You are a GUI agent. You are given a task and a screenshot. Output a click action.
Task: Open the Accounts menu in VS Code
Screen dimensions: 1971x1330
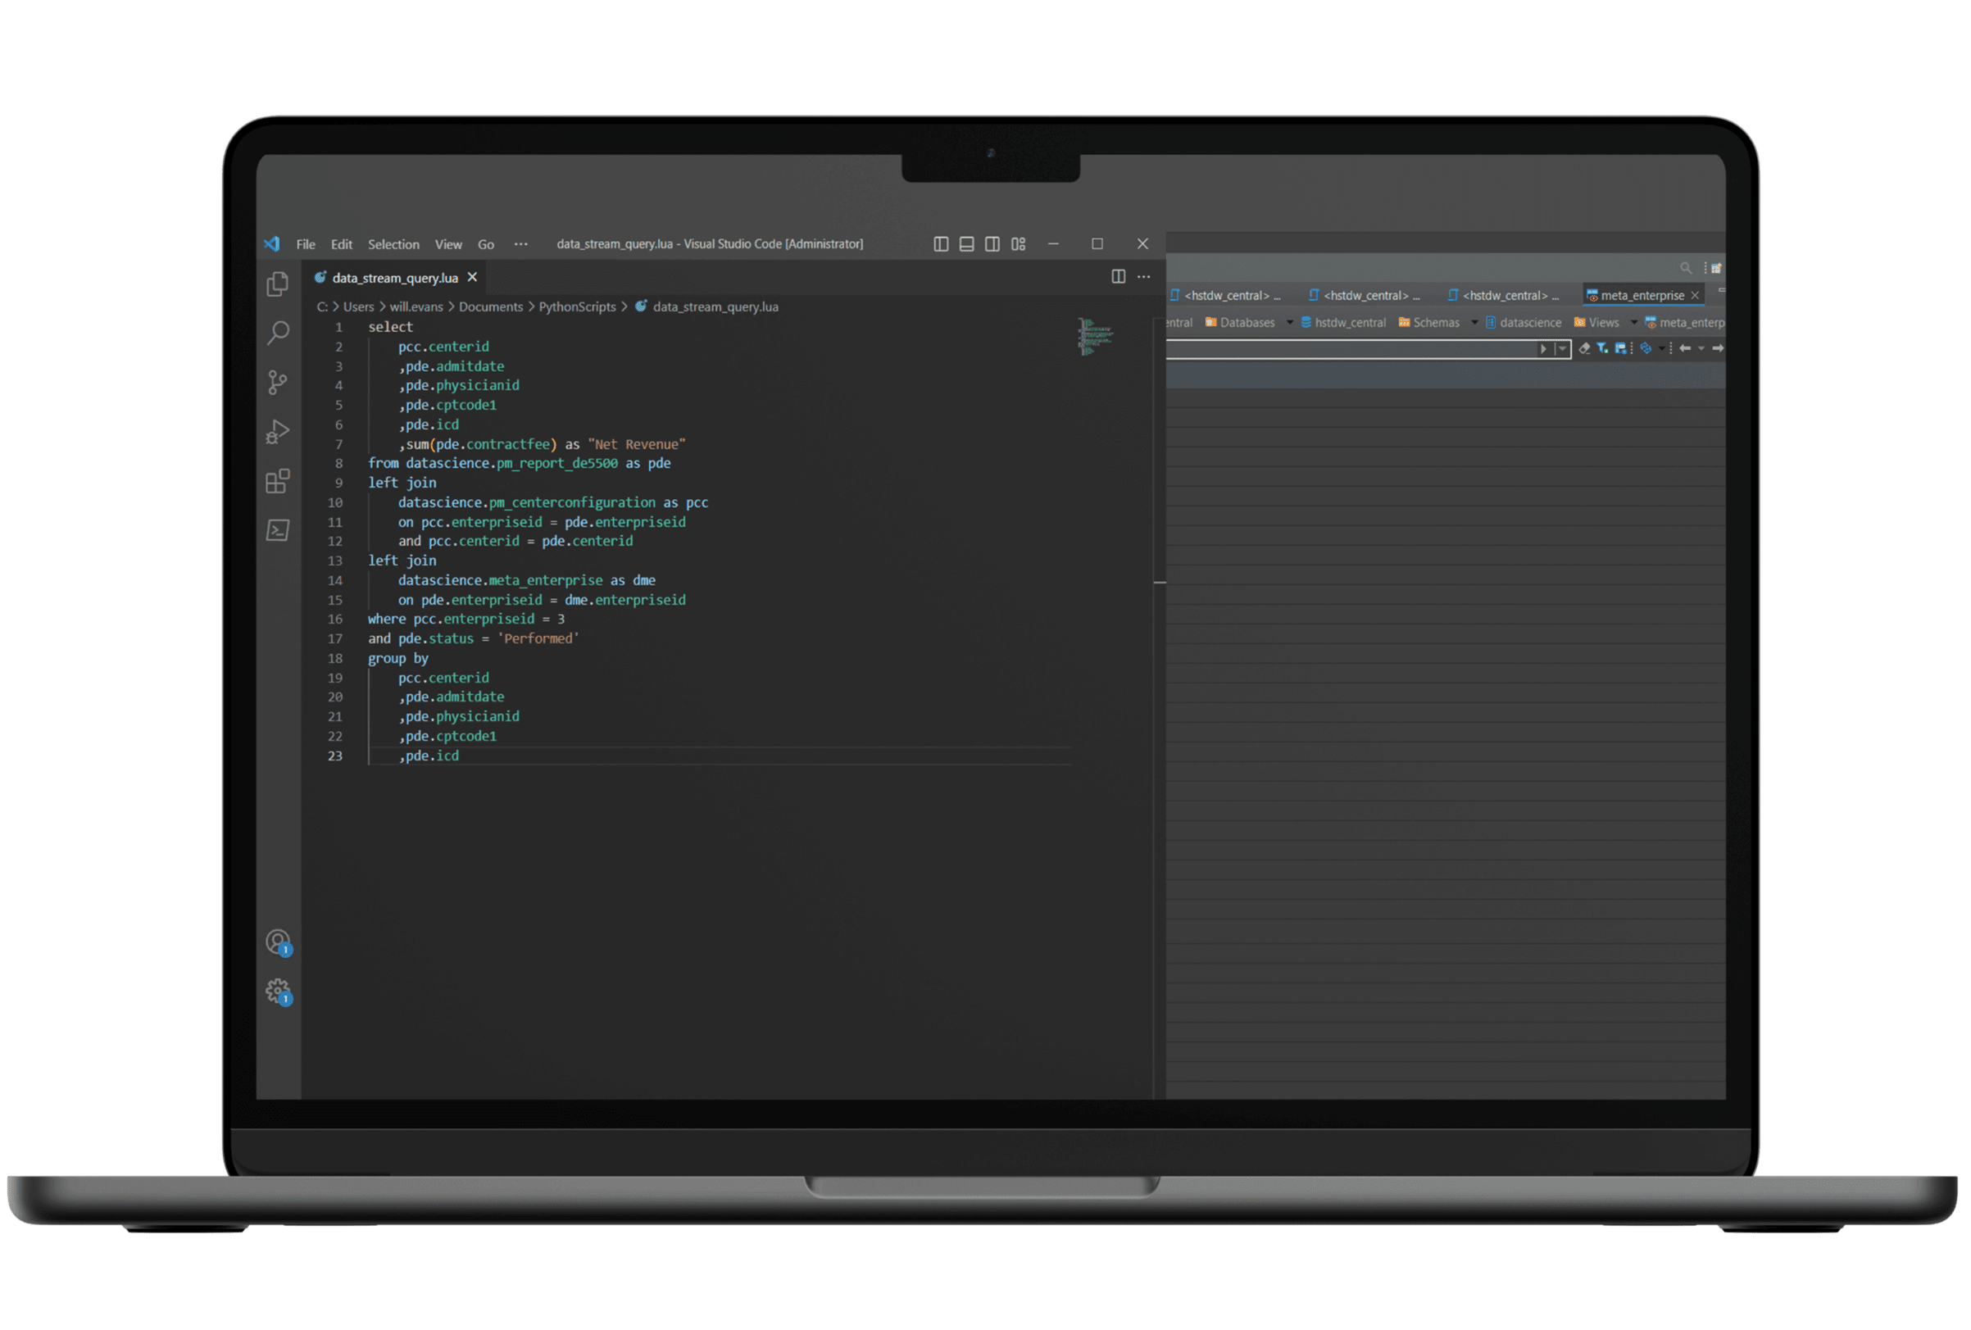tap(278, 942)
